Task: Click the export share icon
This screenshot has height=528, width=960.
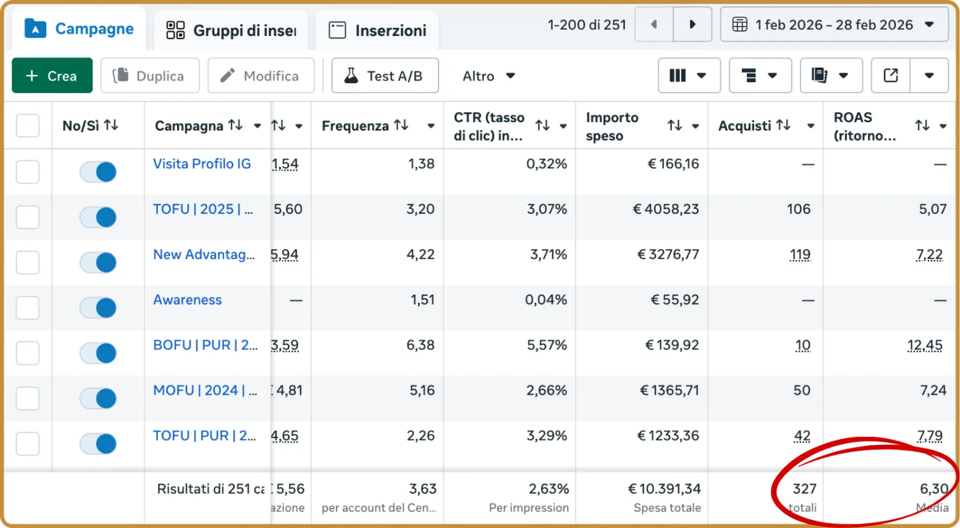Action: click(891, 76)
